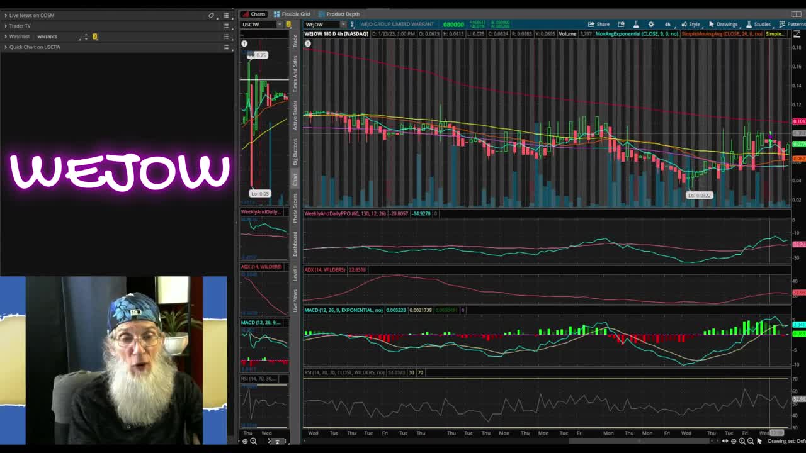Image resolution: width=806 pixels, height=453 pixels.
Task: Click the chart header expand icon under Patterns
Action: (x=797, y=34)
